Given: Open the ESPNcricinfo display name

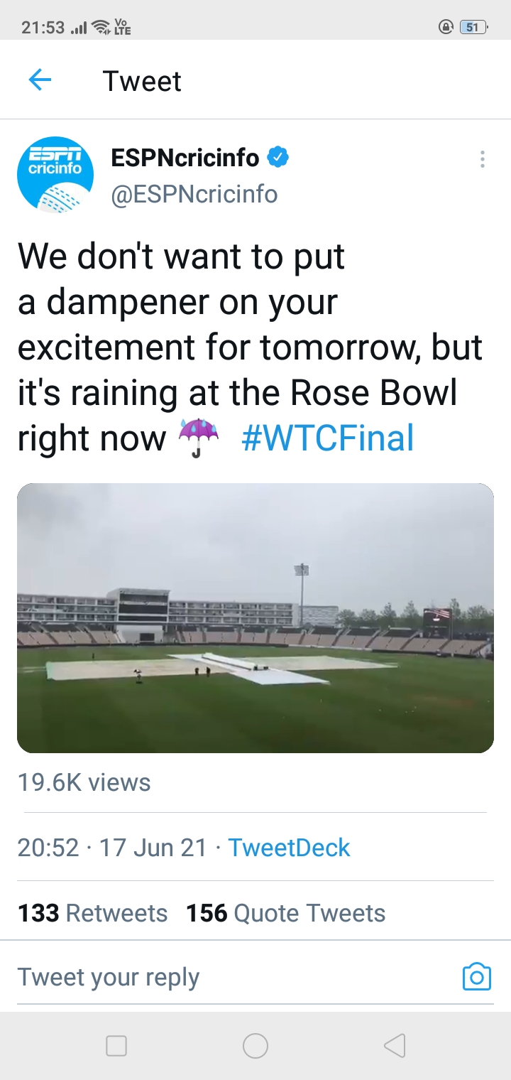Looking at the screenshot, I should click(185, 158).
